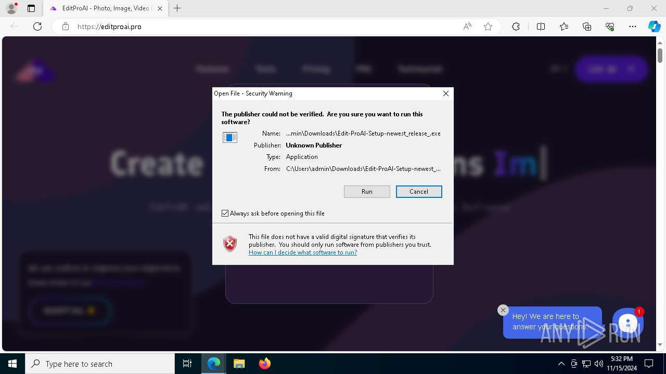This screenshot has width=666, height=374.
Task: Click the Type here to search box
Action: click(100, 364)
